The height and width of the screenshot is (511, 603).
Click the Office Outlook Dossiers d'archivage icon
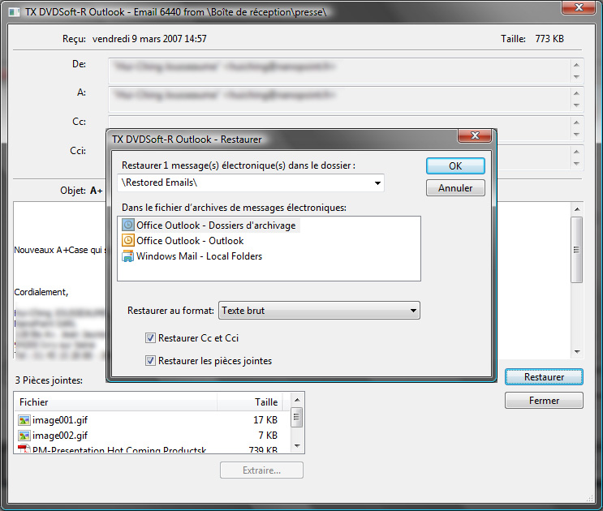click(x=128, y=225)
